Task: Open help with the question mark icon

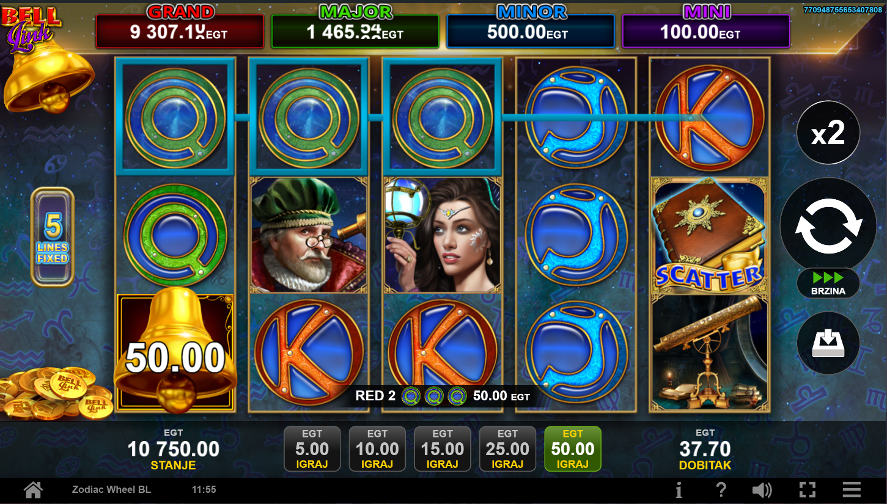Action: (721, 489)
